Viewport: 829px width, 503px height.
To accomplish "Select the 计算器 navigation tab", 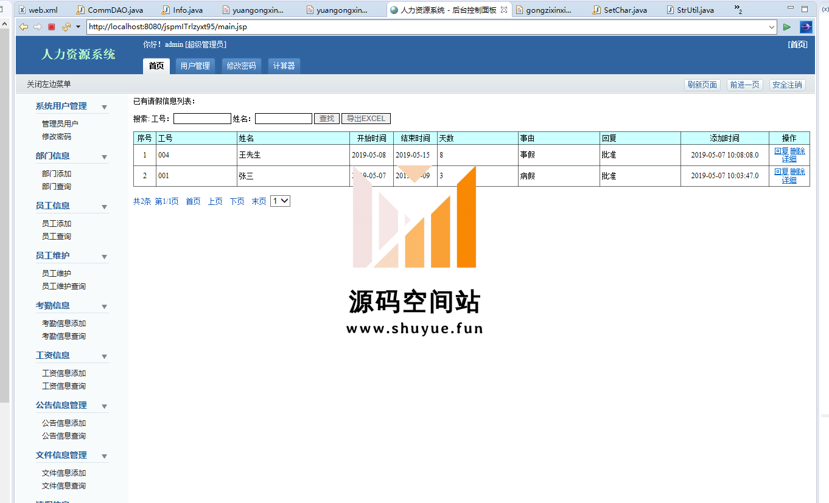I will 284,66.
